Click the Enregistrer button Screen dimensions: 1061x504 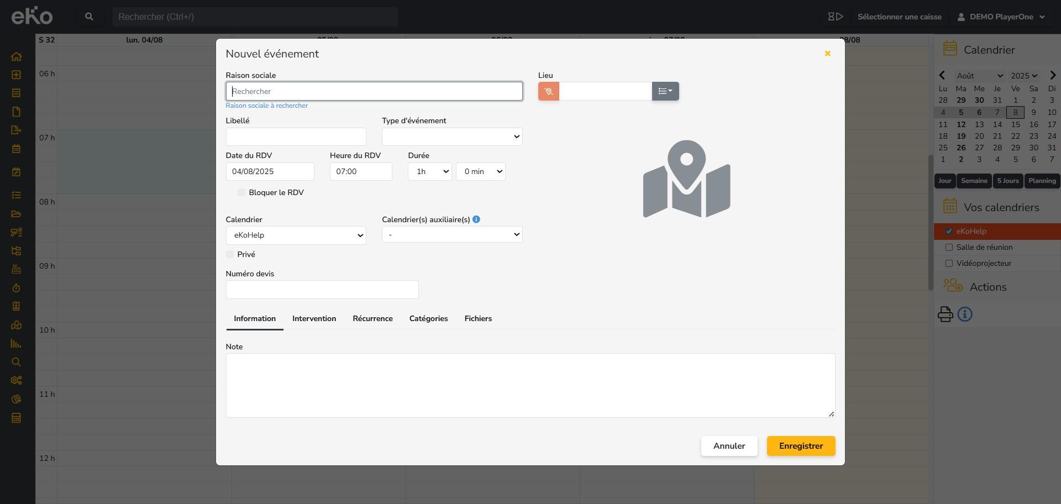800,446
